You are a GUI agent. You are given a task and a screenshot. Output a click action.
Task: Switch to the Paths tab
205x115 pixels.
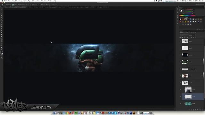pyautogui.click(x=189, y=31)
